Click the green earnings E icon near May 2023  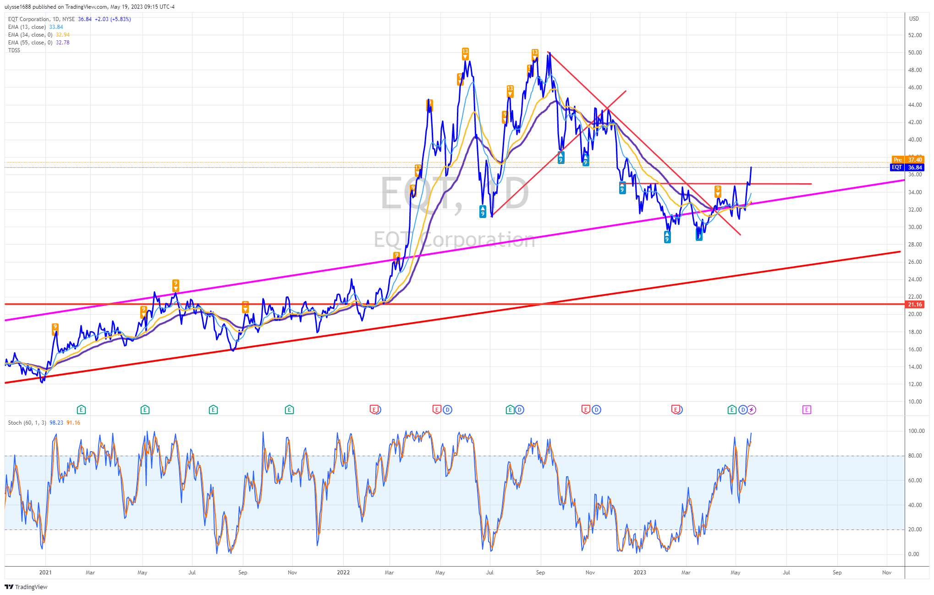pyautogui.click(x=732, y=410)
